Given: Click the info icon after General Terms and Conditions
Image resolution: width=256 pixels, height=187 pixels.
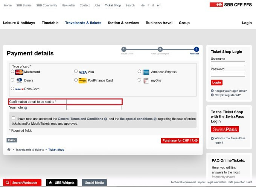Looking at the screenshot, I should point(105,119).
